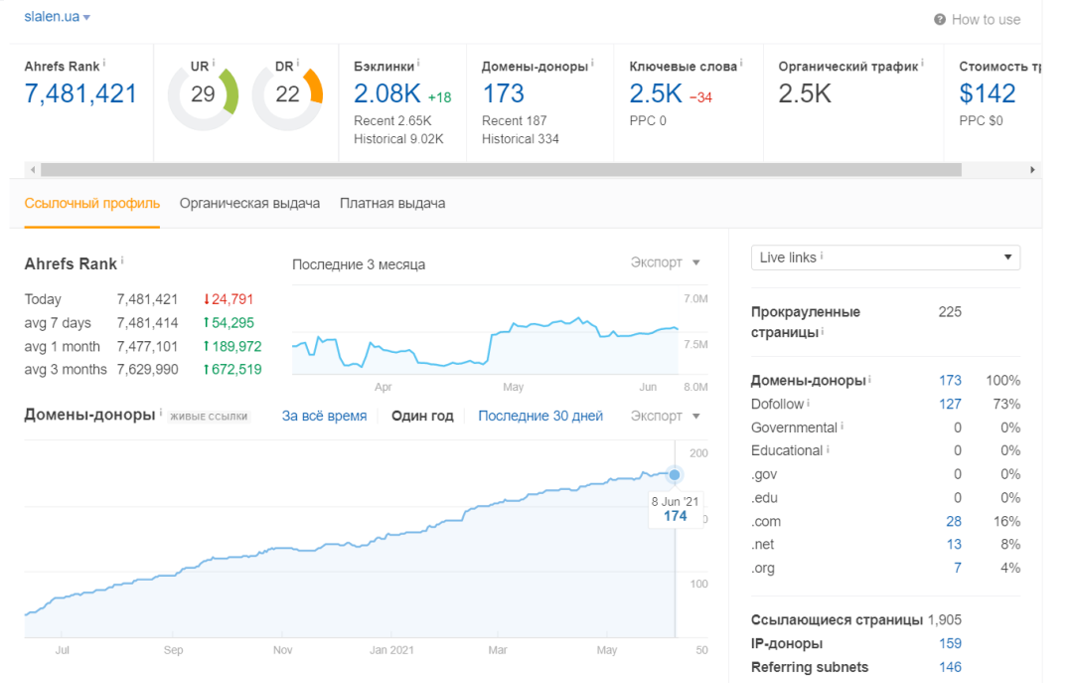1075x683 pixels.
Task: Click info icon beside Ключевые слова label
Action: click(741, 63)
